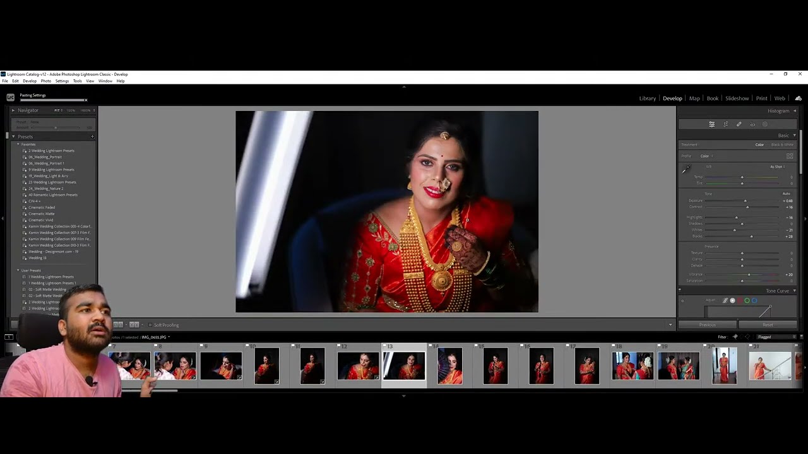Viewport: 808px width, 454px height.
Task: Open the WB As Shot dropdown
Action: point(778,166)
